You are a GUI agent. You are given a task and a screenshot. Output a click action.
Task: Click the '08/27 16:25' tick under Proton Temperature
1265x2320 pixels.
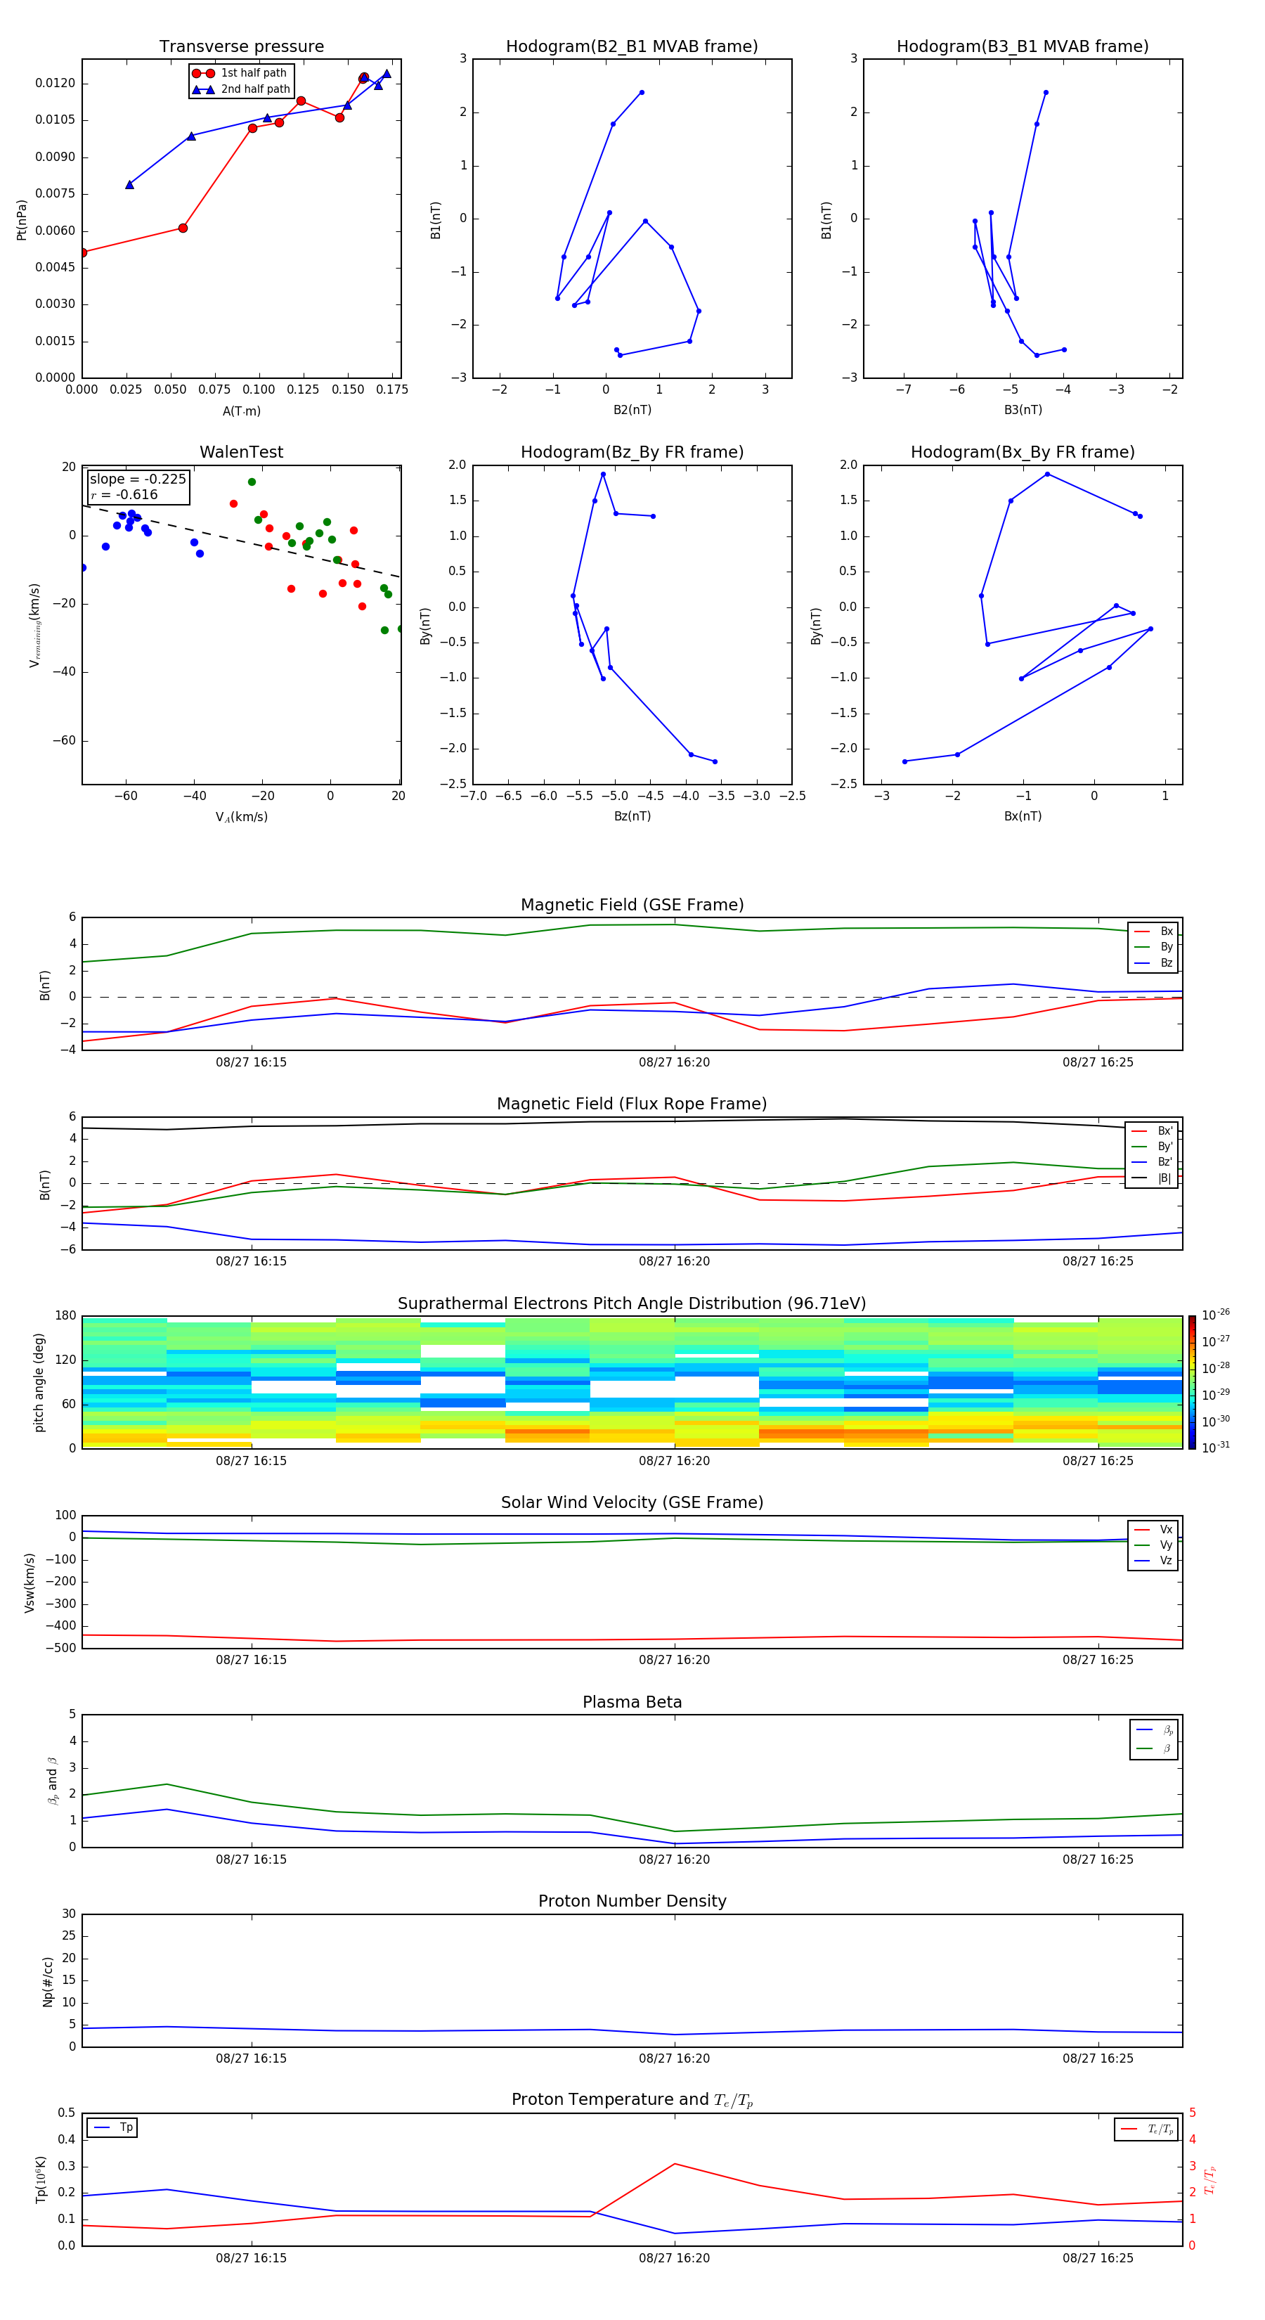click(x=1098, y=2258)
